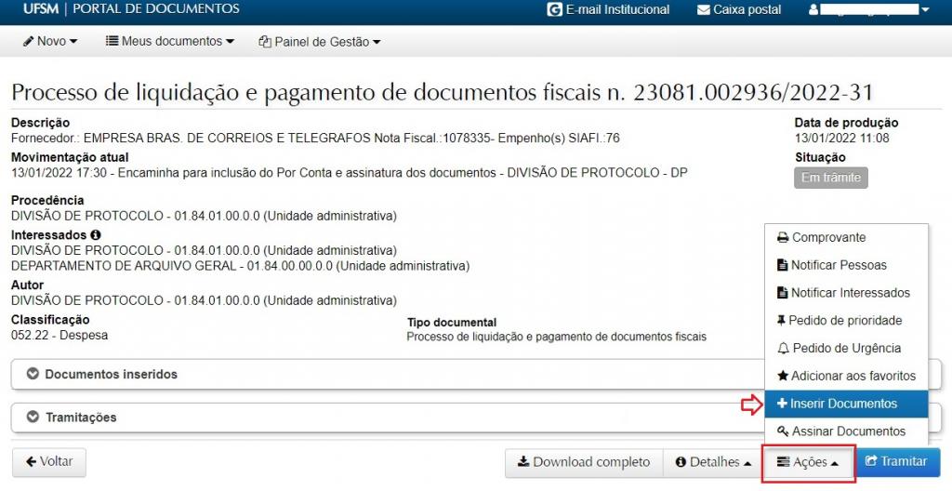Viewport: 952px width, 491px height.
Task: Click the info icon beside Interessados
Action: pos(96,235)
